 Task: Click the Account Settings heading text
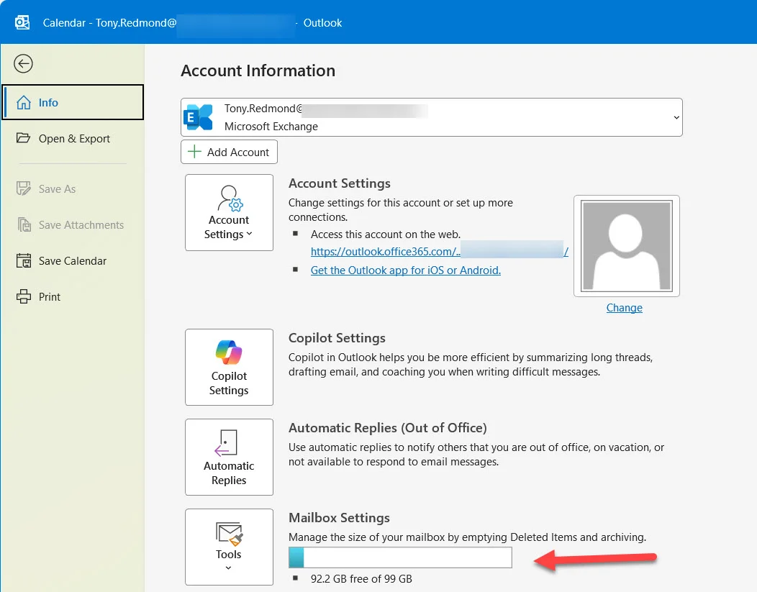point(339,183)
